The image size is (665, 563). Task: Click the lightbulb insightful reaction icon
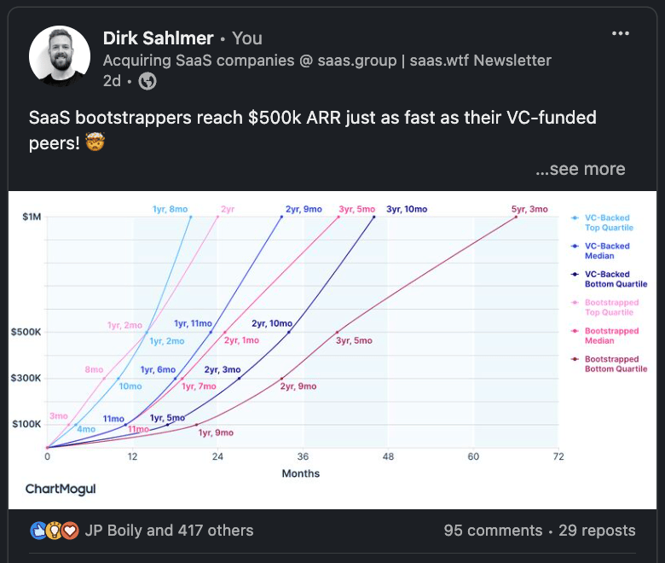[55, 531]
